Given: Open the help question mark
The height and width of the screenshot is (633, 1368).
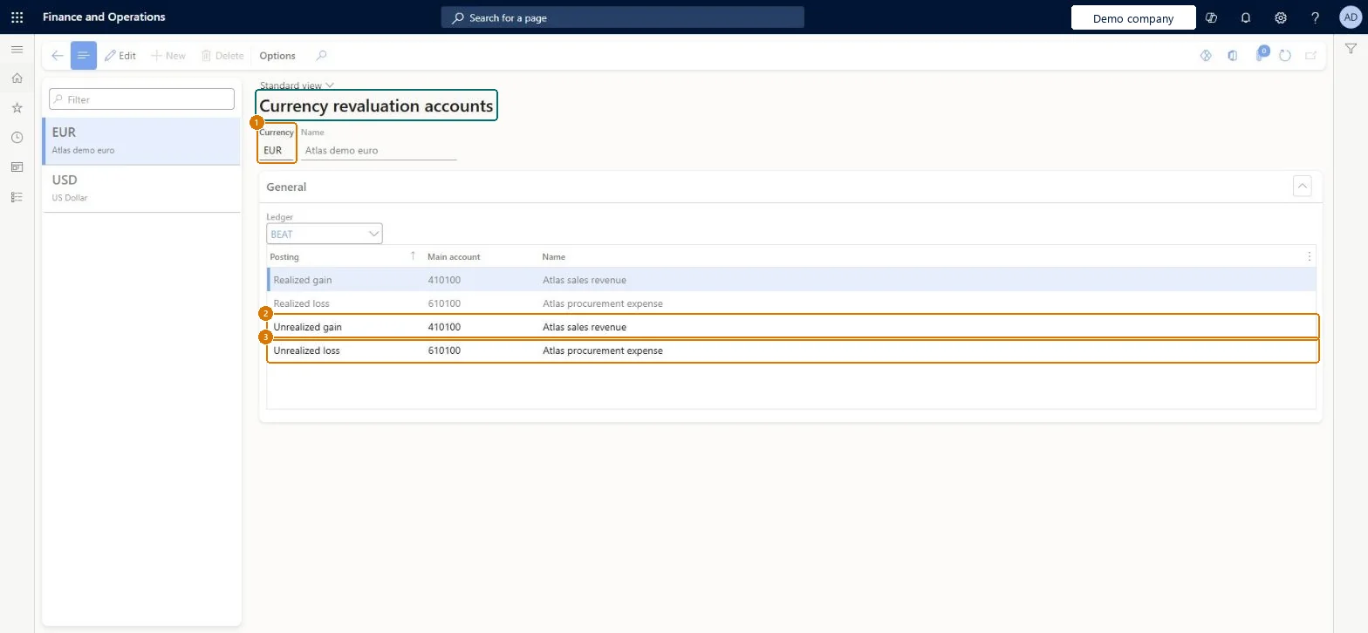Looking at the screenshot, I should click(1316, 17).
